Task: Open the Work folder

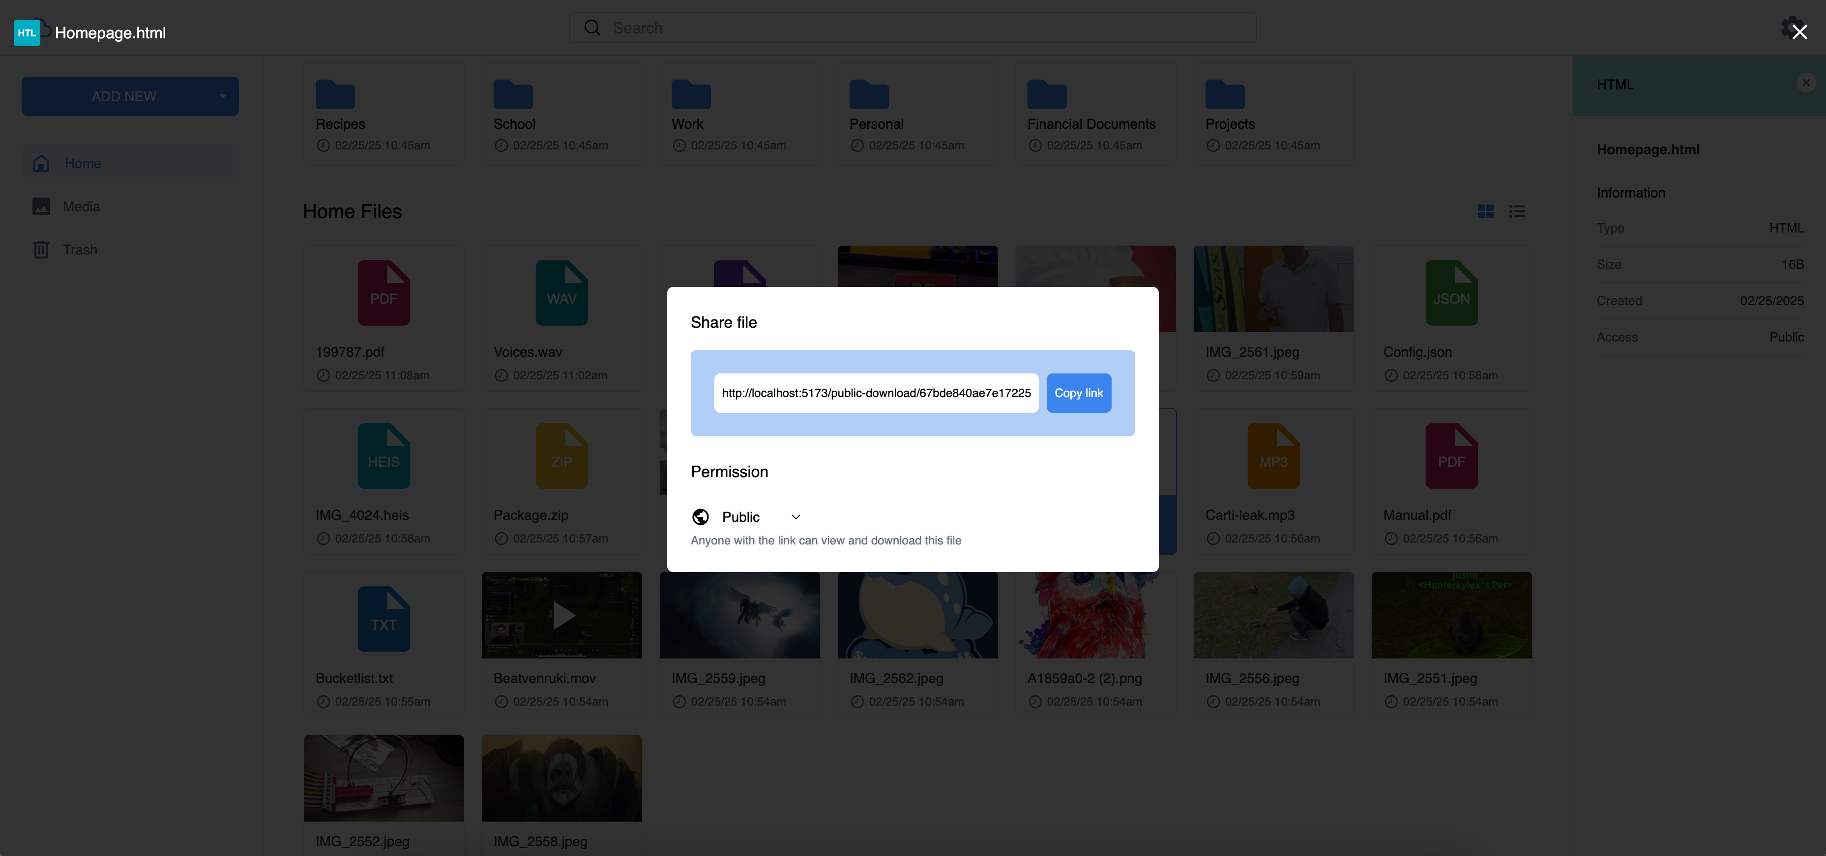Action: point(739,115)
